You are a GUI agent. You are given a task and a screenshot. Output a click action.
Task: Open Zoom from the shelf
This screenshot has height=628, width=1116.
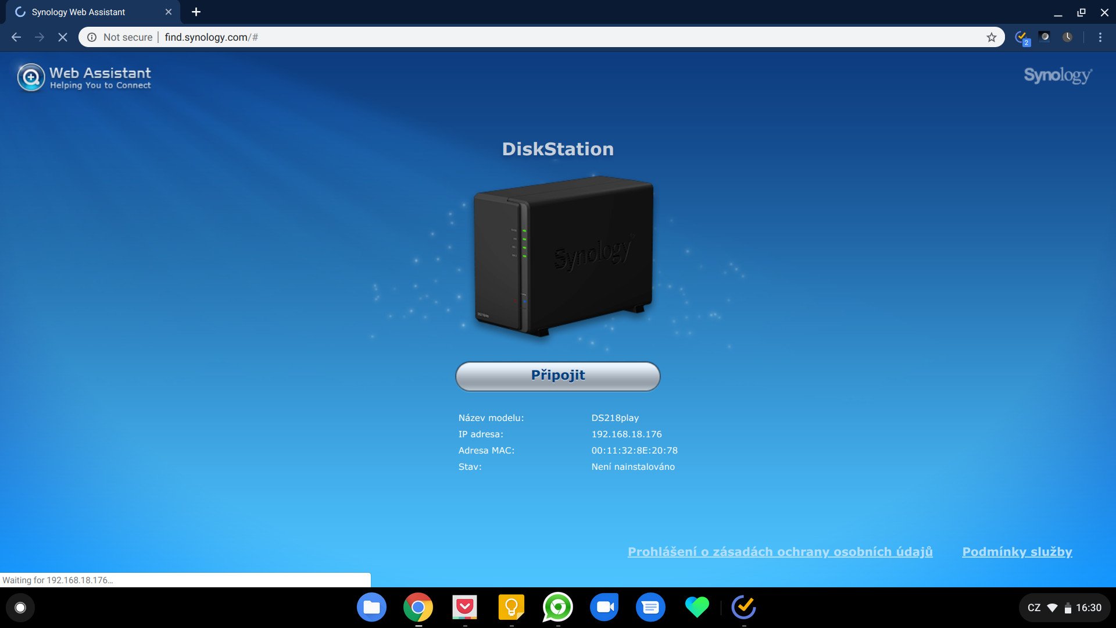coord(604,608)
